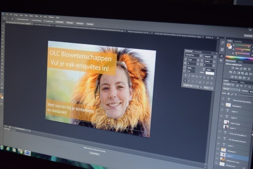The image size is (253, 169).
Task: Select the Move tool in the toolbox
Action: [x=3, y=26]
